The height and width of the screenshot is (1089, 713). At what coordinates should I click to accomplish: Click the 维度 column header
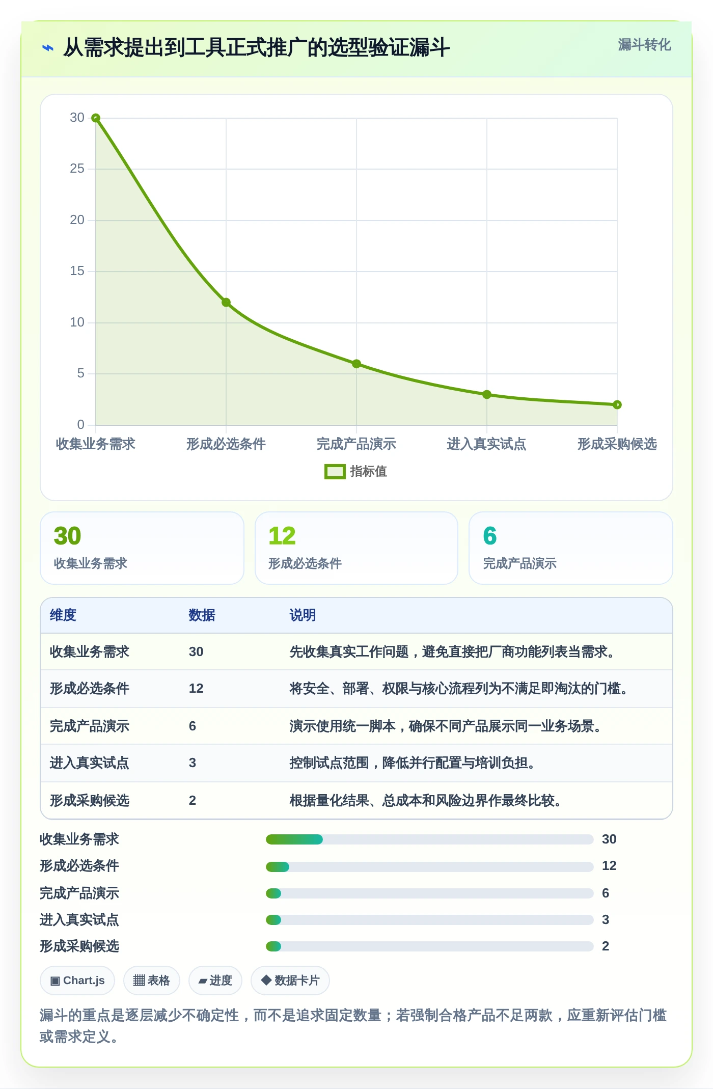63,615
